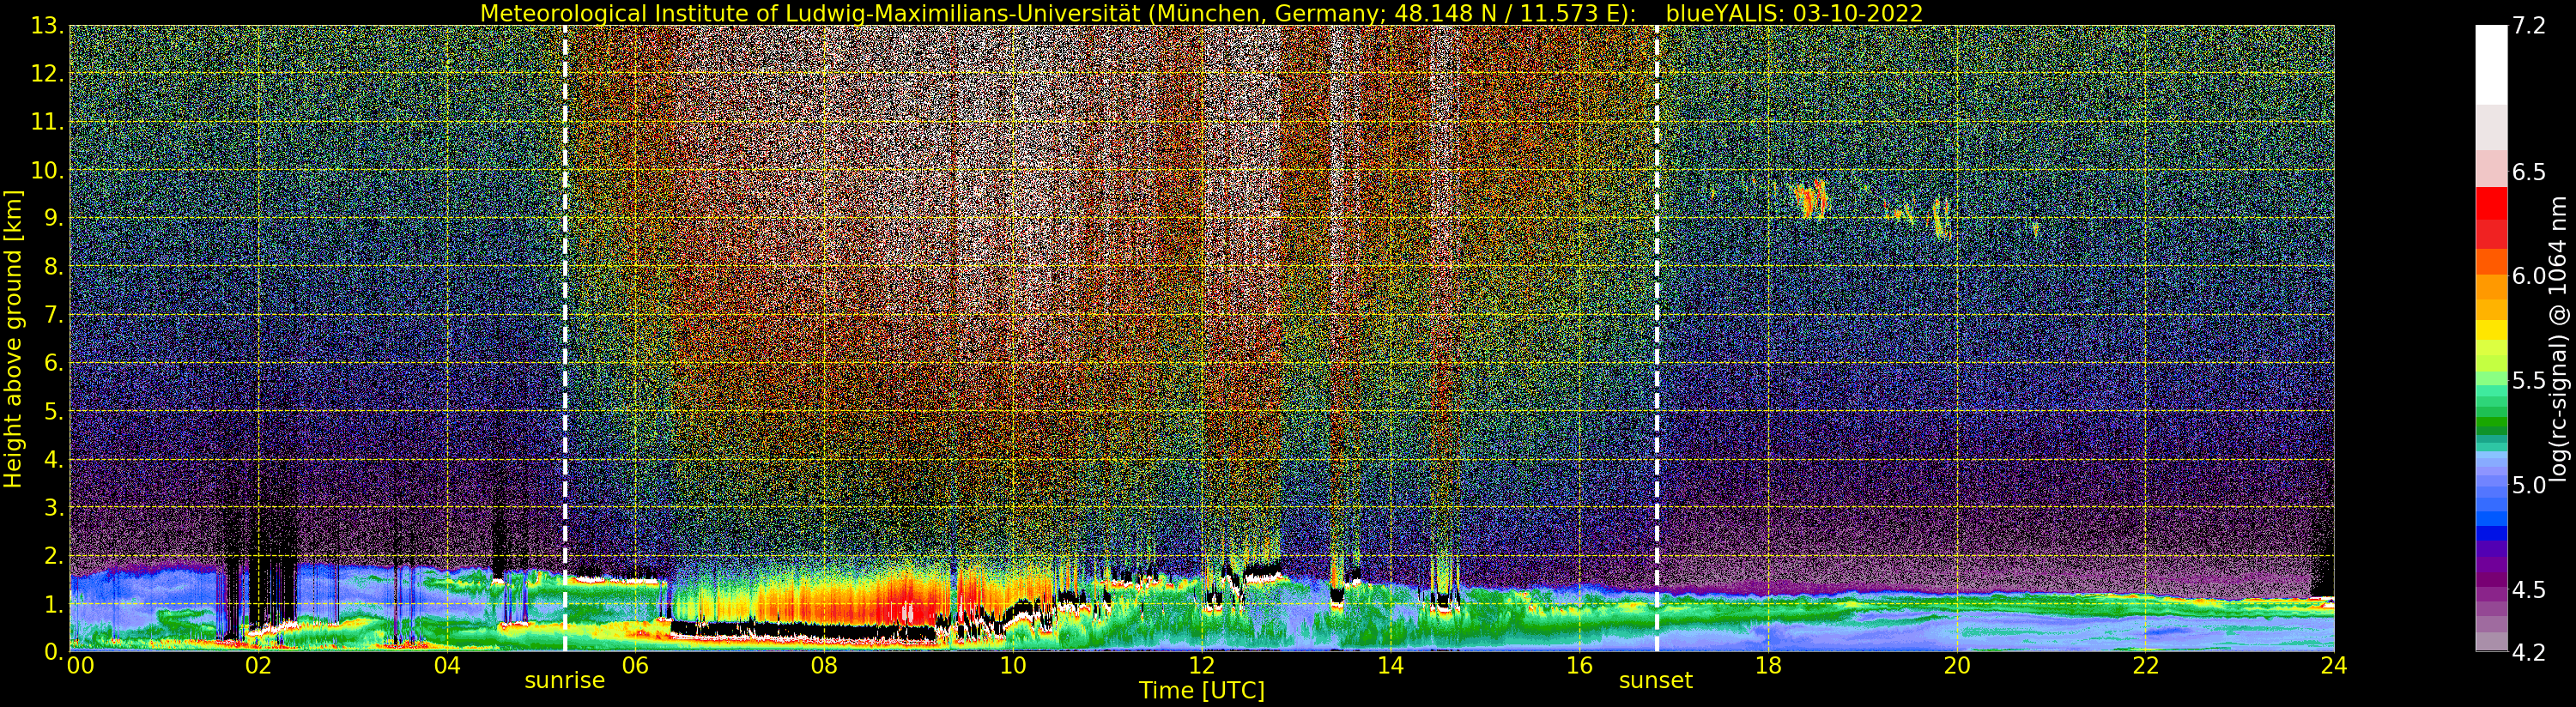Screen dimensions: 2576x707
Task: Click the time axis tick '10'
Action: click(x=1013, y=665)
